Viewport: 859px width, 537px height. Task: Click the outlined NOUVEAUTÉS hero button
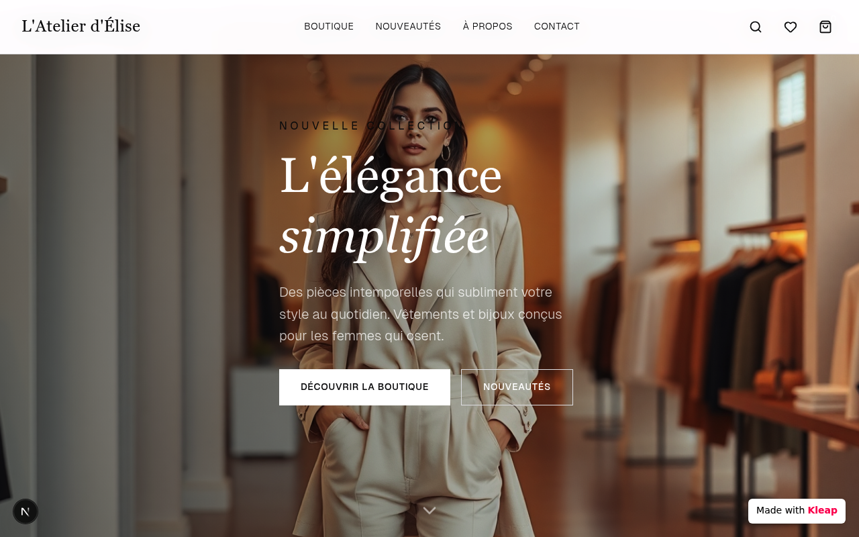coord(517,387)
